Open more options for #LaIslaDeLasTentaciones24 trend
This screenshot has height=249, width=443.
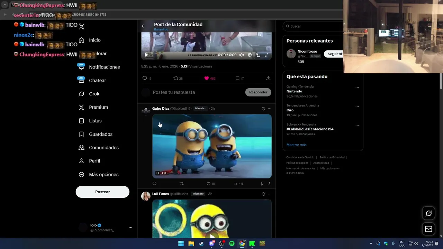coord(357,125)
